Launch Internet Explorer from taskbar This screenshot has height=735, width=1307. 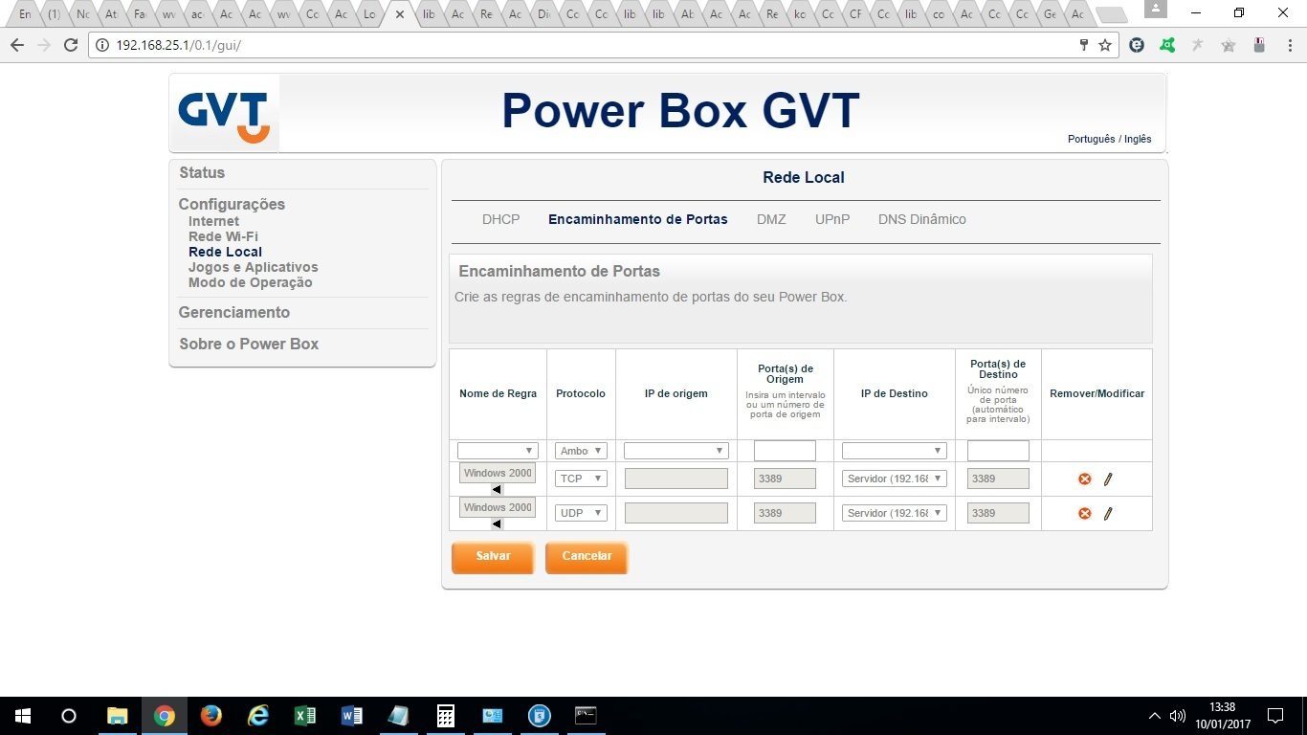click(258, 716)
